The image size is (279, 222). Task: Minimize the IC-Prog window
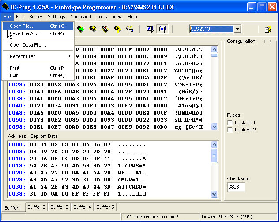pyautogui.click(x=252, y=7)
